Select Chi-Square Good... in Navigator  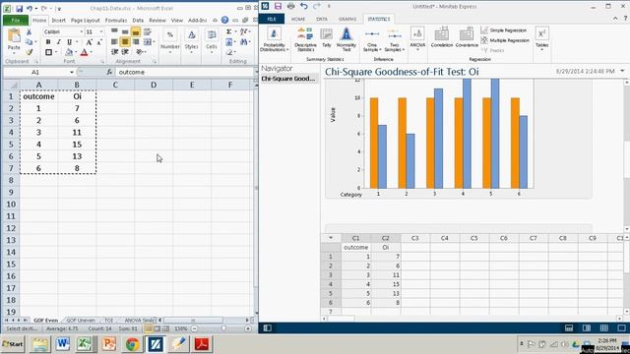pos(288,79)
